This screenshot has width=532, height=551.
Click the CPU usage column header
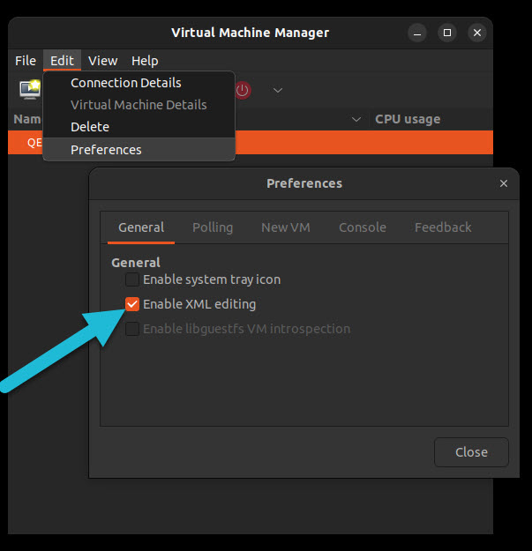pyautogui.click(x=408, y=120)
